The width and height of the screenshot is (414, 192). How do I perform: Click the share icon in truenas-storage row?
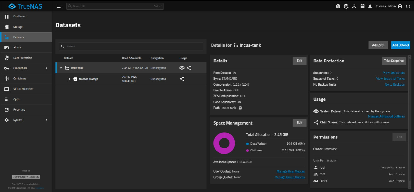182,79
